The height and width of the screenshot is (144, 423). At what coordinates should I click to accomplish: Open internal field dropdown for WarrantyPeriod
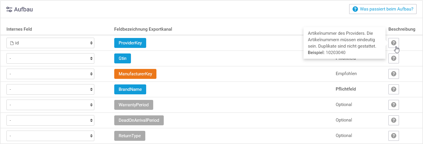coord(50,105)
